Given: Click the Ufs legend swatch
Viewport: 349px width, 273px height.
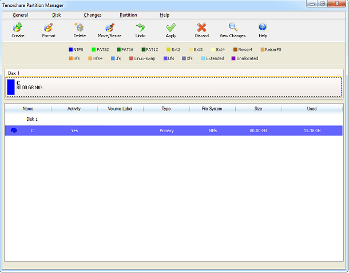Looking at the screenshot, I should pyautogui.click(x=165, y=58).
